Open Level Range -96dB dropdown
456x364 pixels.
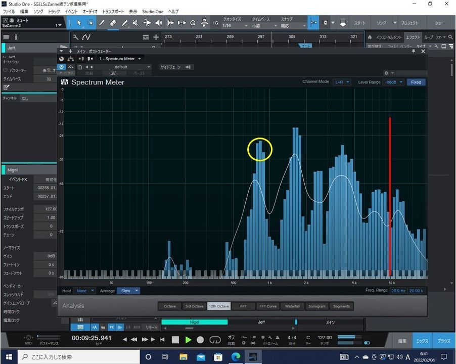[394, 82]
